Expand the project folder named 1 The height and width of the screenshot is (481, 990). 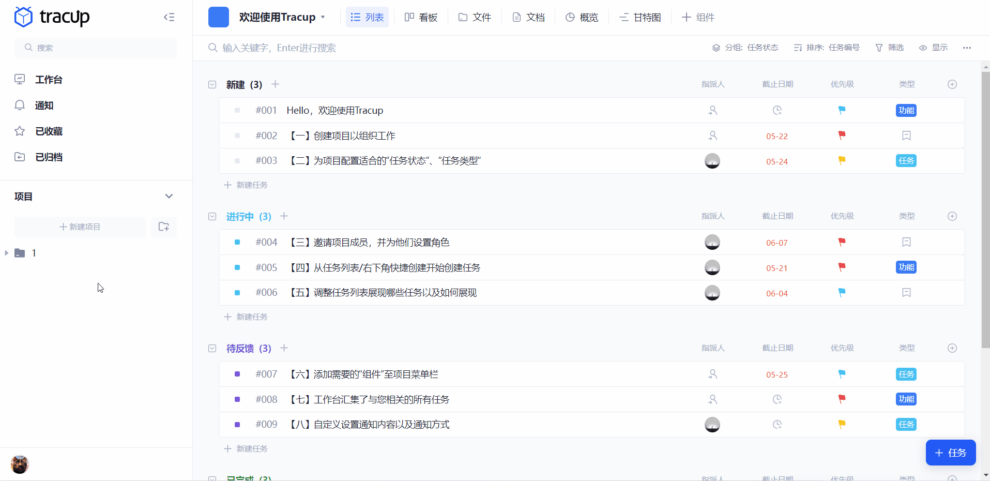[6, 253]
